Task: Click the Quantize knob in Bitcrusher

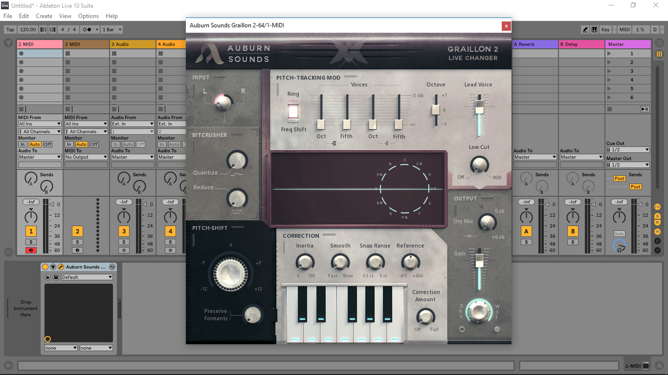Action: (x=237, y=160)
